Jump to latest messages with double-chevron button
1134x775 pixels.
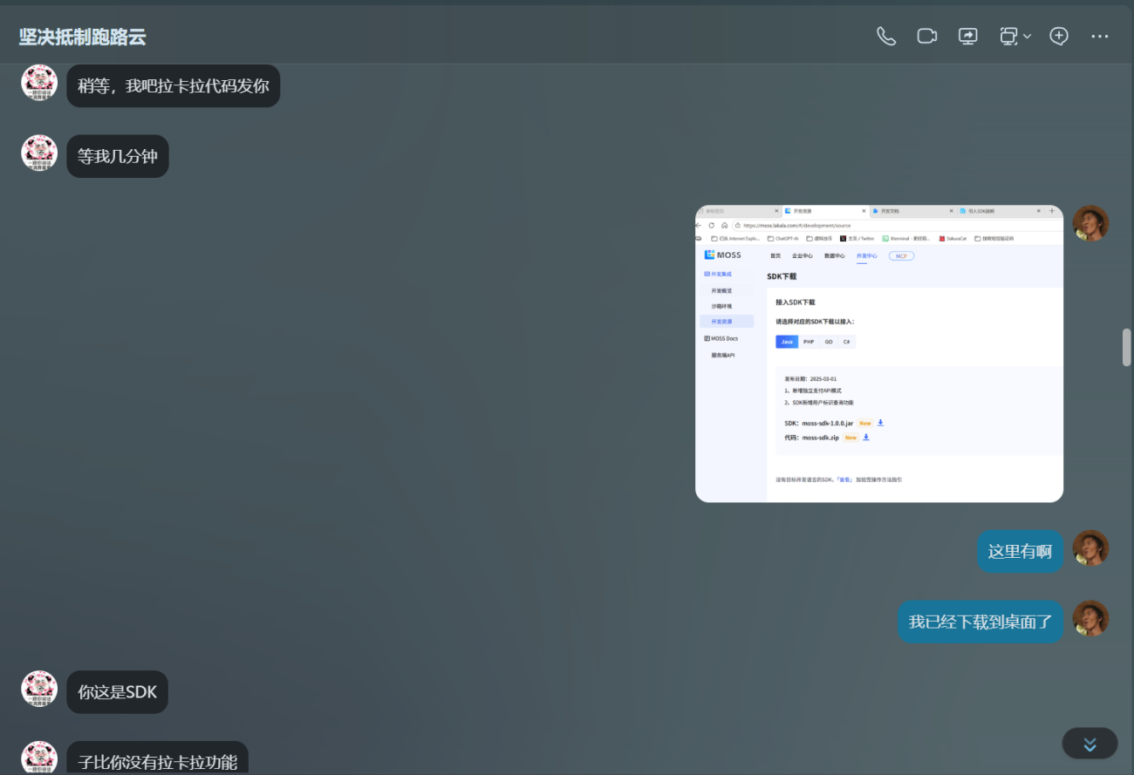click(1090, 744)
